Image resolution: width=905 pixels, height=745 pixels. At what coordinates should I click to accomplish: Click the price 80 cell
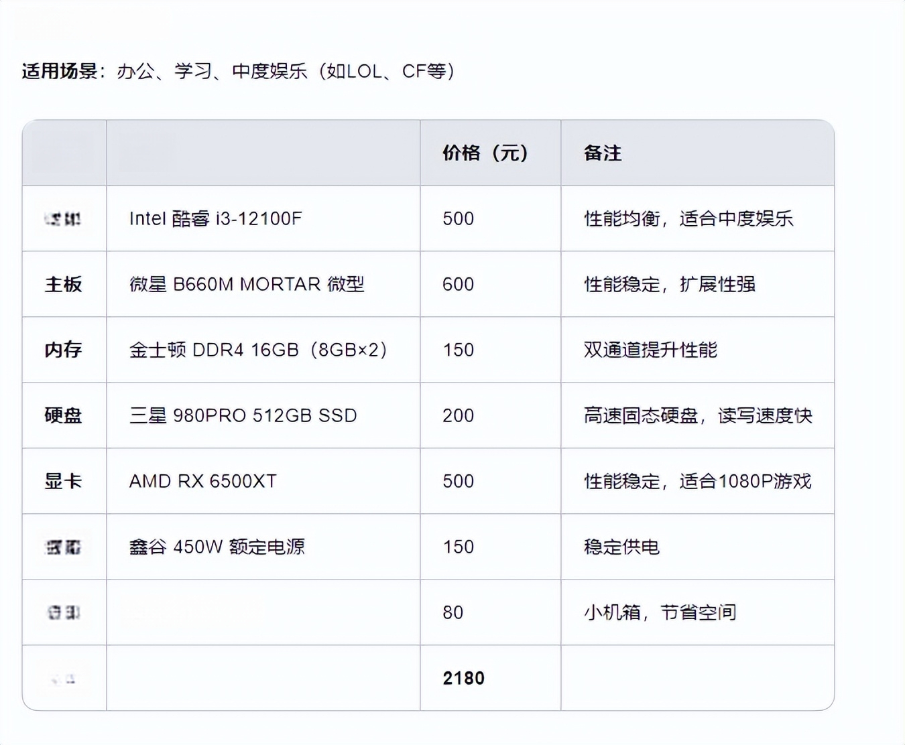coord(452,612)
